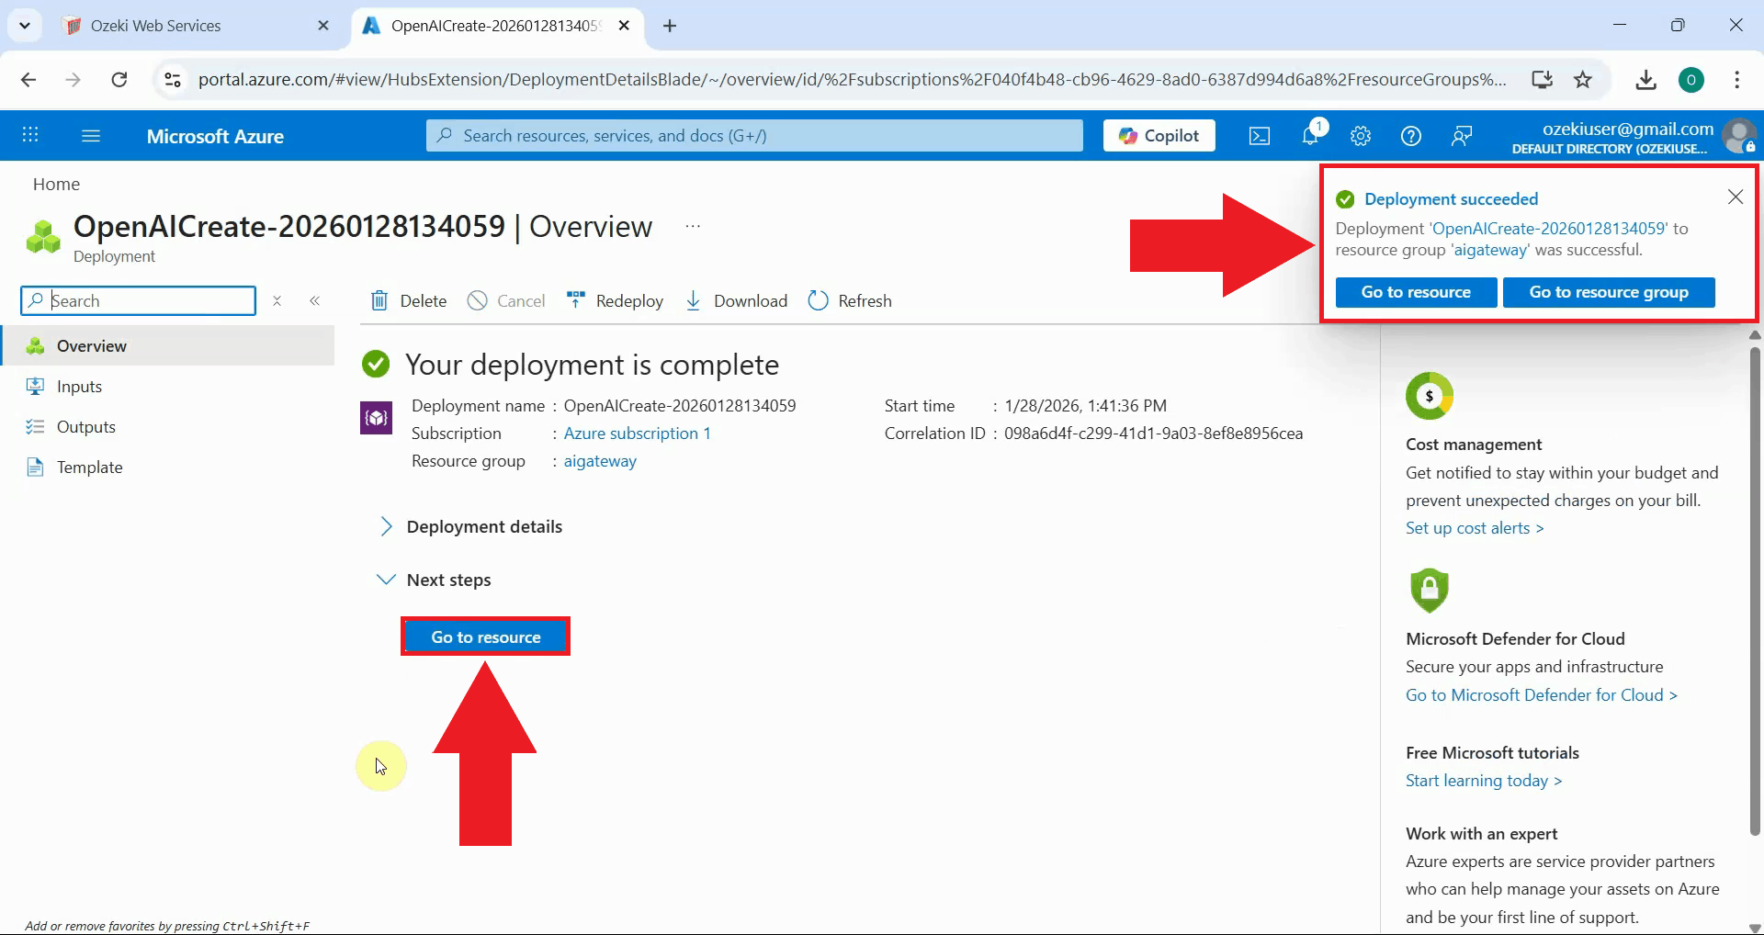The image size is (1764, 935).
Task: Open the Azure subscription 1 link
Action: click(x=637, y=434)
